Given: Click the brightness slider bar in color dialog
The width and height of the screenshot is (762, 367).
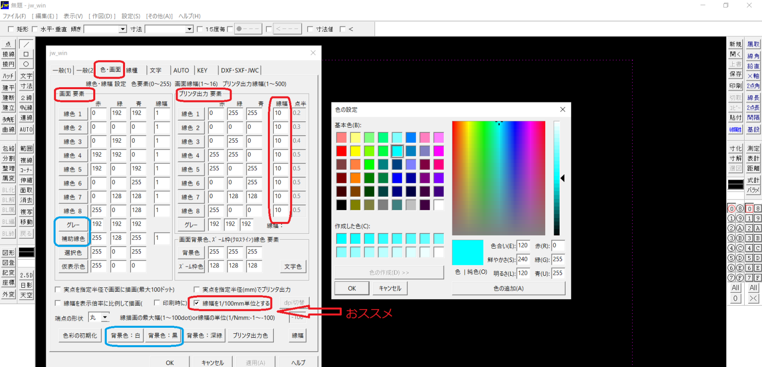Looking at the screenshot, I should click(557, 178).
